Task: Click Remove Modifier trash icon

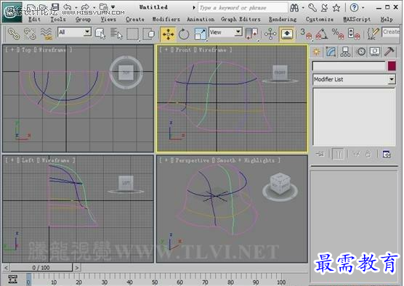Action: 368,154
